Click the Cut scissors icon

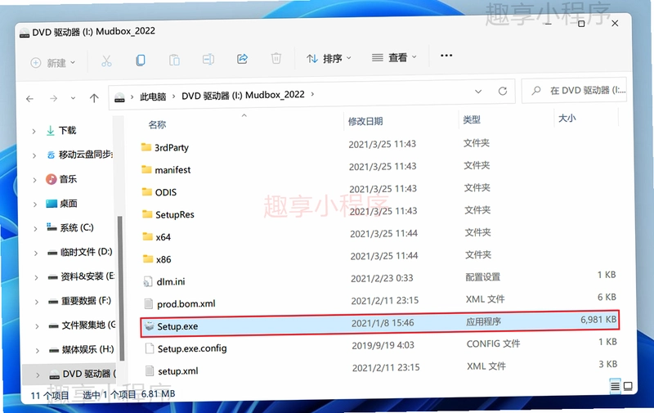pyautogui.click(x=106, y=61)
